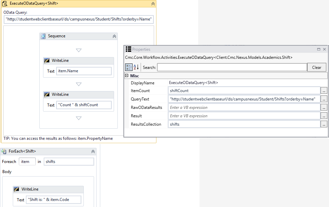This screenshot has height=207, width=329.
Task: Click the second WriteLine icon above Count text
Action: (47, 95)
